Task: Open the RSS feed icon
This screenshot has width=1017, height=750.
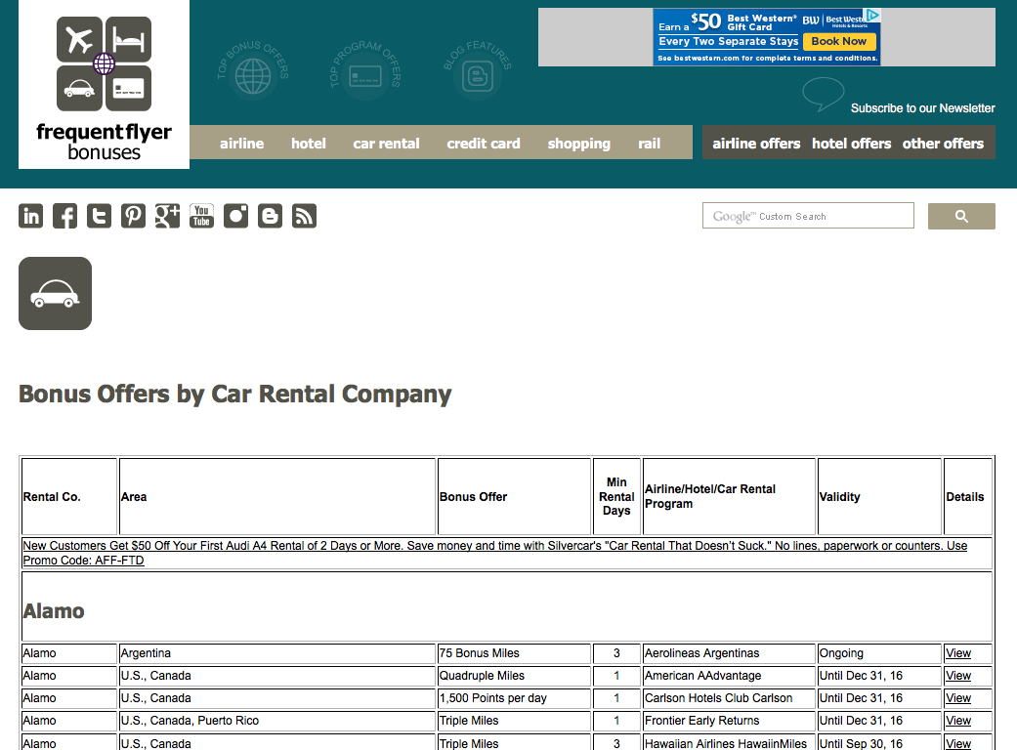Action: (x=304, y=216)
